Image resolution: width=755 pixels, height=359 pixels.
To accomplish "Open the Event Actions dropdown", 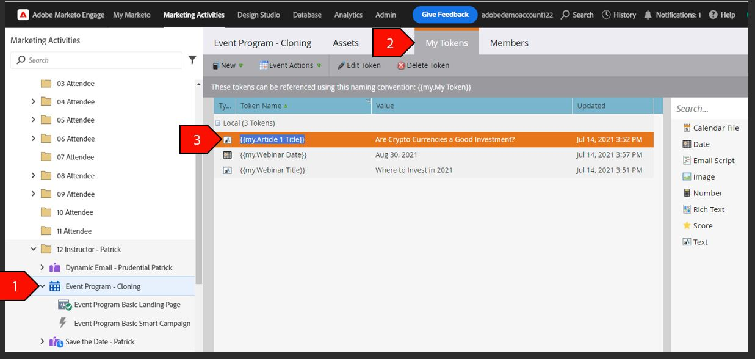I will pos(291,65).
